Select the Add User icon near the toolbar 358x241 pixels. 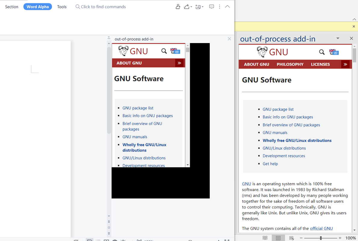[178, 6]
